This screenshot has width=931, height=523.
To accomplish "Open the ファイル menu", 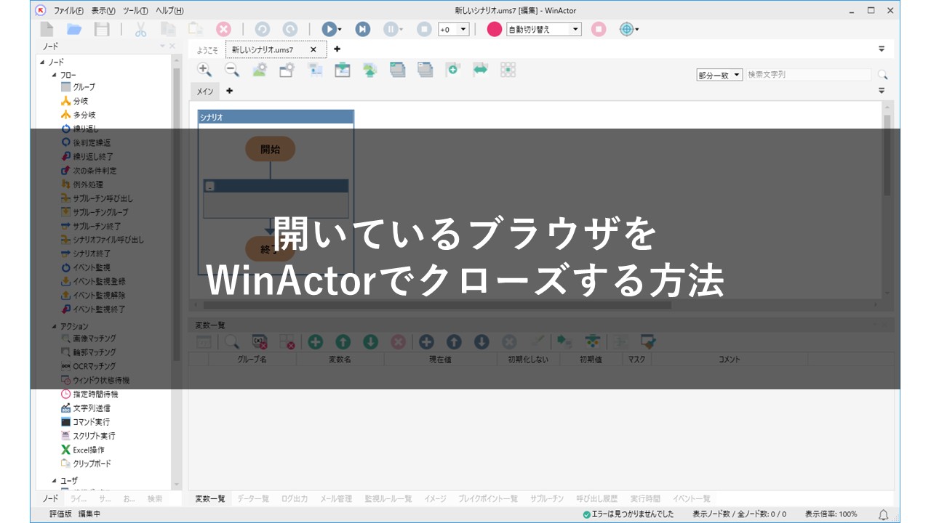I will (68, 11).
